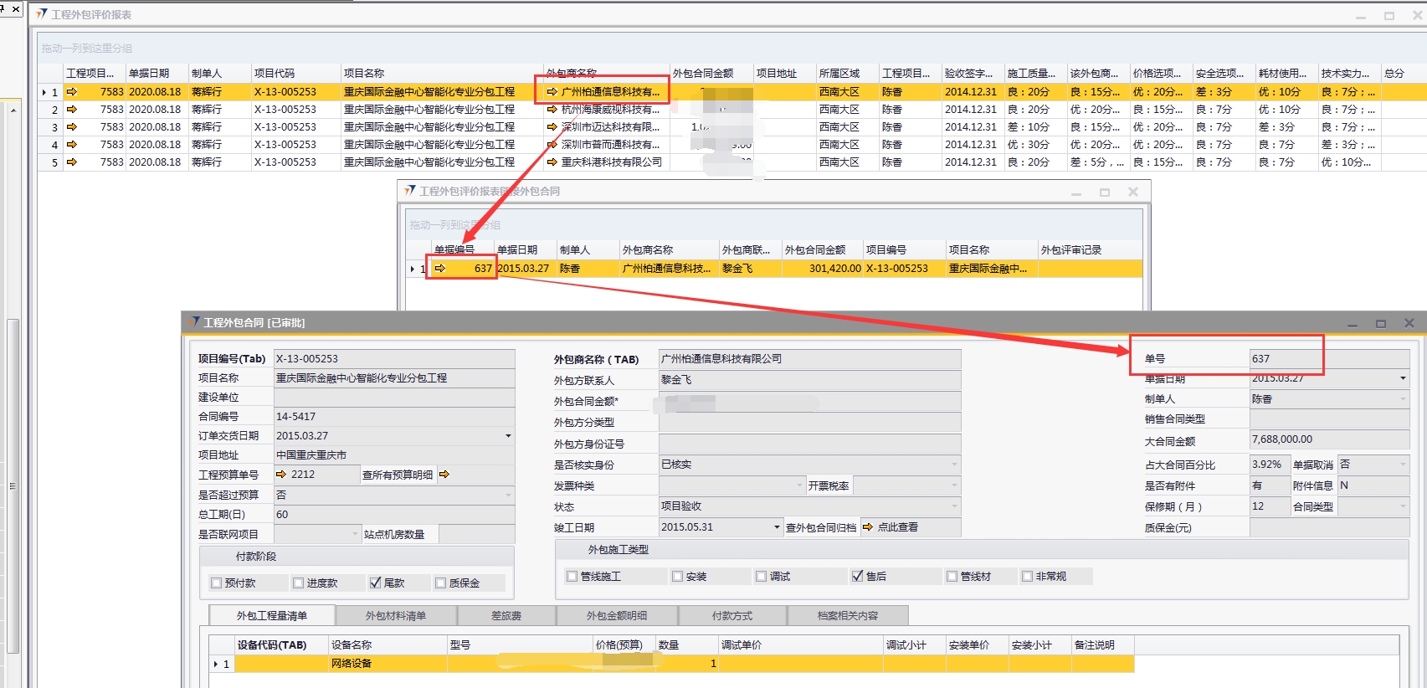Expand the 竣工日期 date picker
This screenshot has height=688, width=1427.
coord(777,528)
